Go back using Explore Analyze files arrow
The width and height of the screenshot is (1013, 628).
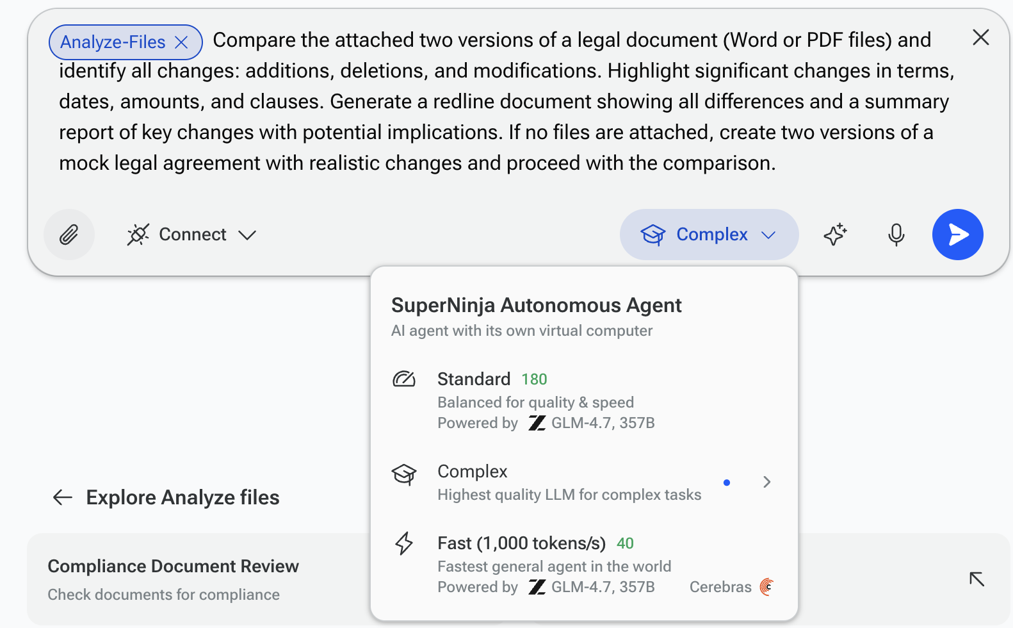coord(62,497)
